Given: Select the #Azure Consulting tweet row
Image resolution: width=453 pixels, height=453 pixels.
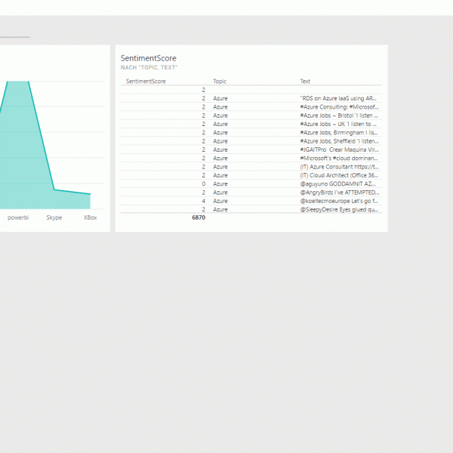Looking at the screenshot, I should point(338,107).
